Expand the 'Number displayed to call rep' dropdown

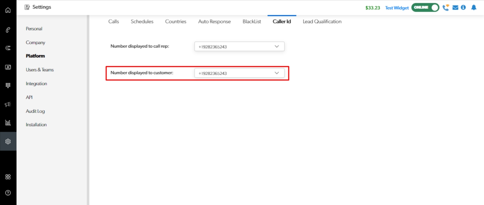[x=239, y=46]
